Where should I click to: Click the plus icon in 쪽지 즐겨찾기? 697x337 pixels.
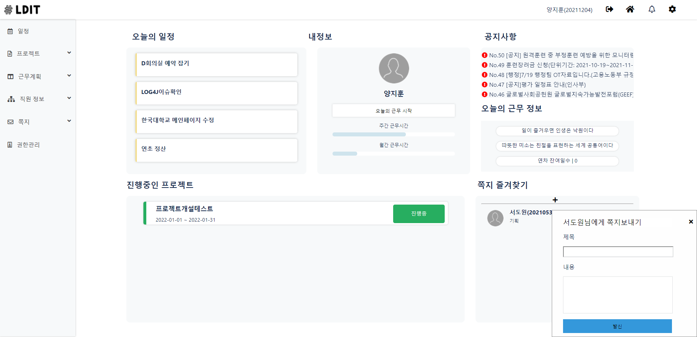[x=555, y=200]
